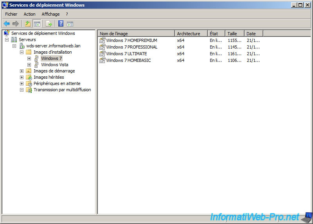Click the Serveurs node icon
The image size is (313, 224).
click(14, 40)
